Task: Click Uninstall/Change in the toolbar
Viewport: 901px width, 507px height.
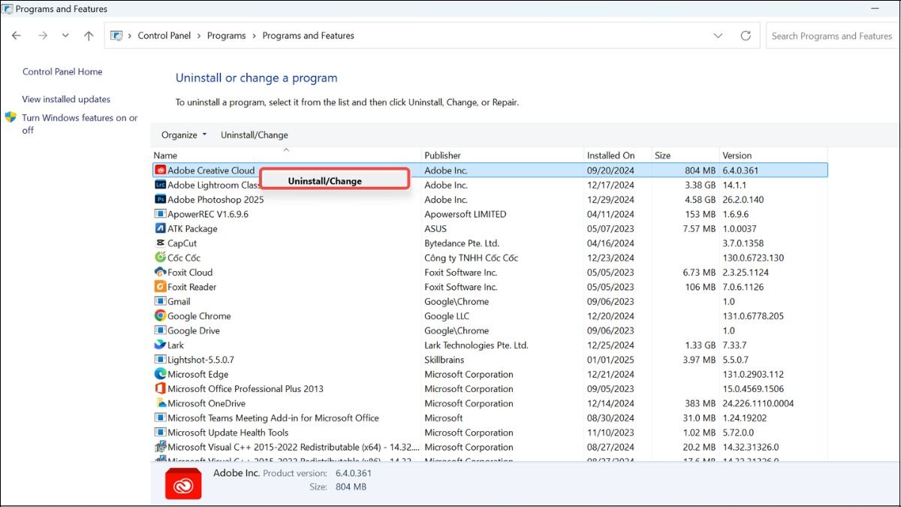Action: [255, 135]
